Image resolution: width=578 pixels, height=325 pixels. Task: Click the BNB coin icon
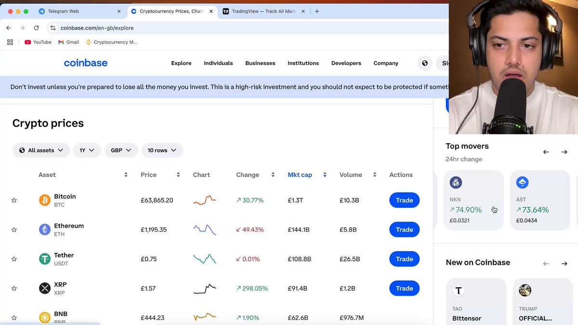[x=44, y=318]
